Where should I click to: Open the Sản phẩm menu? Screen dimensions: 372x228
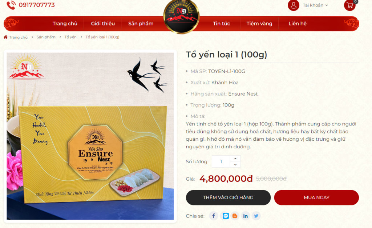[141, 24]
